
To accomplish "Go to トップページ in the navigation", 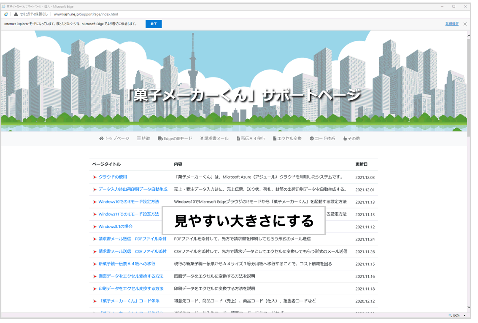I will [x=114, y=139].
